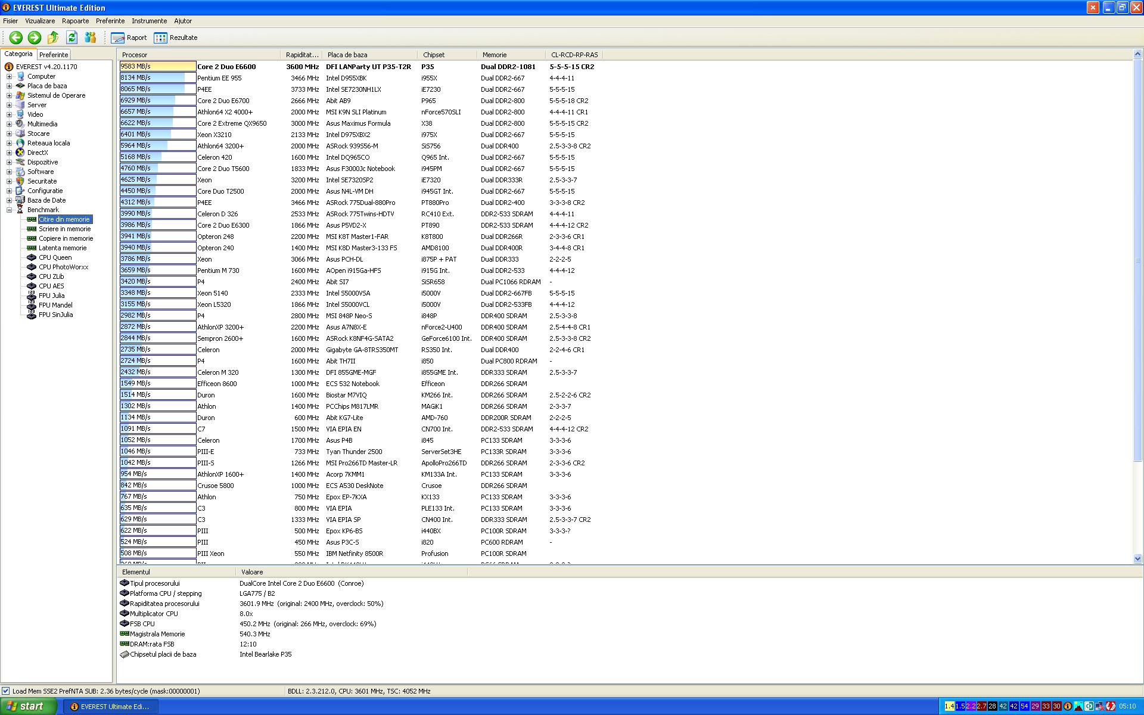Click the FPU Mandel benchmark icon
Viewport: 1144px width, 715px height.
pos(32,305)
